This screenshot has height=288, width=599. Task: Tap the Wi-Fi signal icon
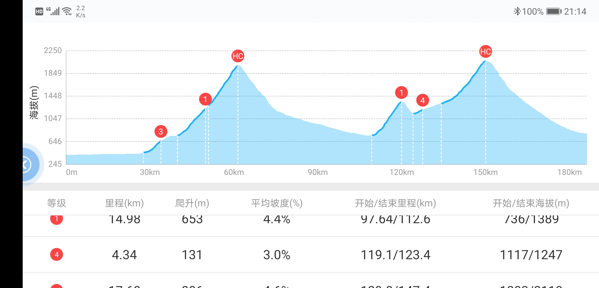[x=67, y=11]
